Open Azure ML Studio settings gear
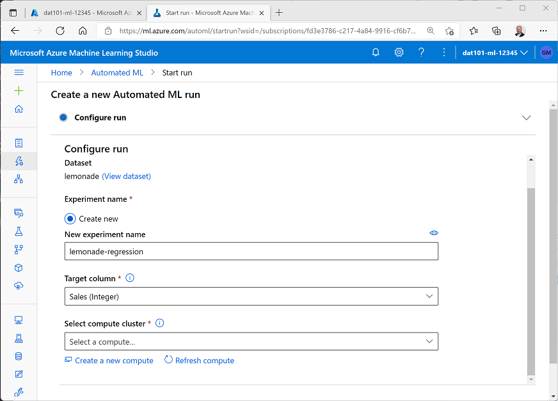 [399, 52]
